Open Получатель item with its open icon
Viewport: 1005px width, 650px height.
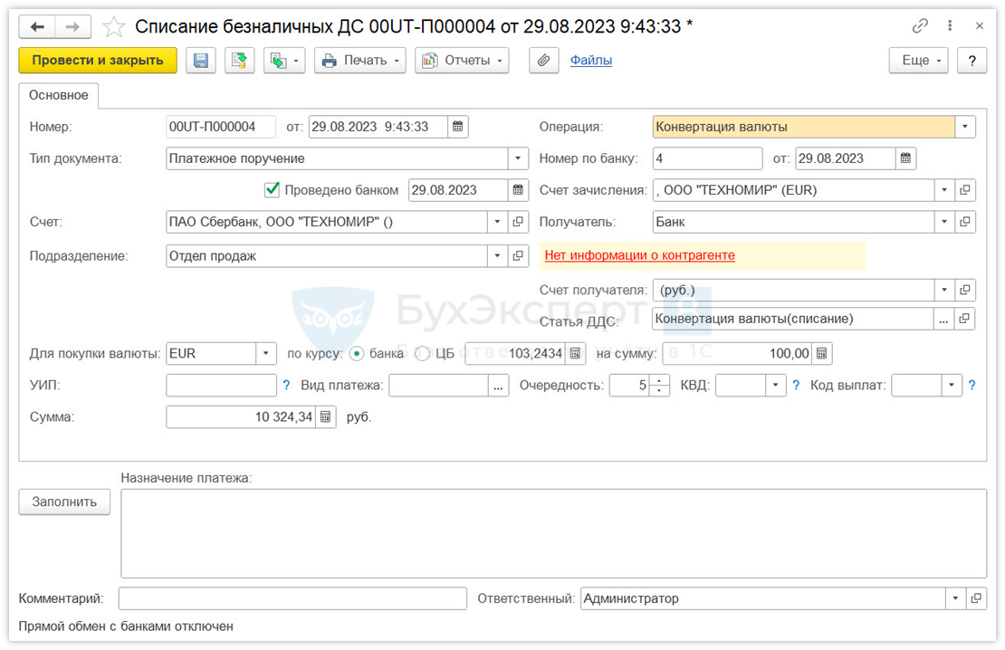964,222
